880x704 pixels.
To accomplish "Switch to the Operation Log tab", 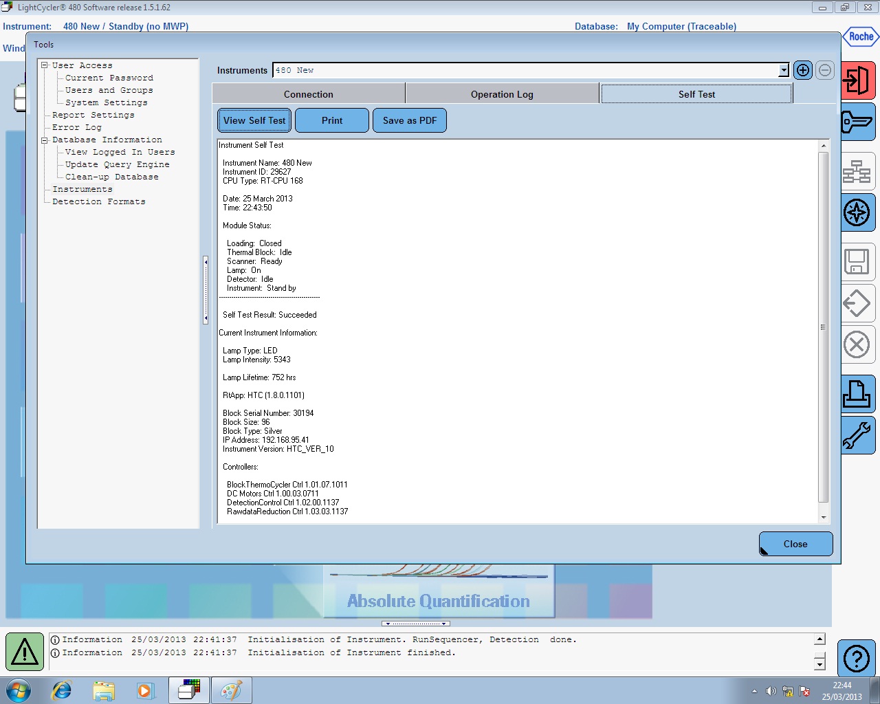I will pyautogui.click(x=502, y=93).
